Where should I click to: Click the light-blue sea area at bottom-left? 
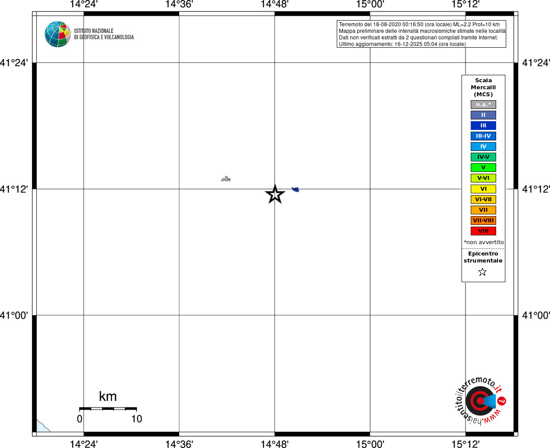click(x=41, y=427)
